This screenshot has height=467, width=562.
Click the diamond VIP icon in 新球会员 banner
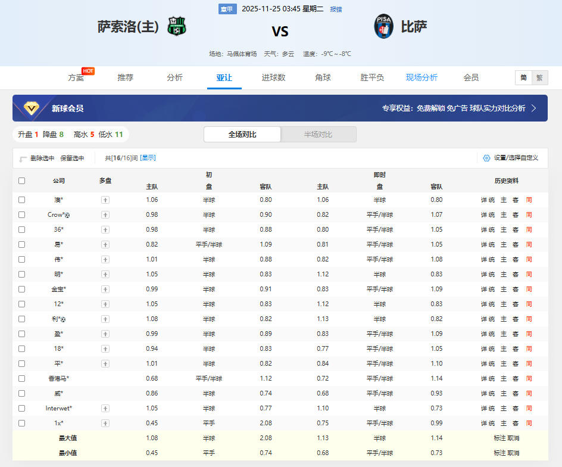32,108
